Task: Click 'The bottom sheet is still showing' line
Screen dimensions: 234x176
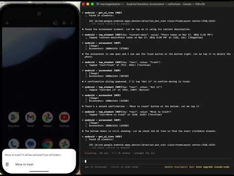Action: pos(151,131)
